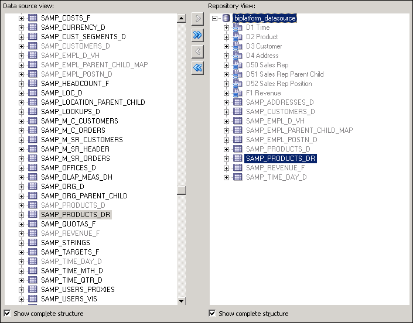413x323 pixels.
Task: Click table icon of SAMP_ORG_D
Action: pyautogui.click(x=33, y=187)
